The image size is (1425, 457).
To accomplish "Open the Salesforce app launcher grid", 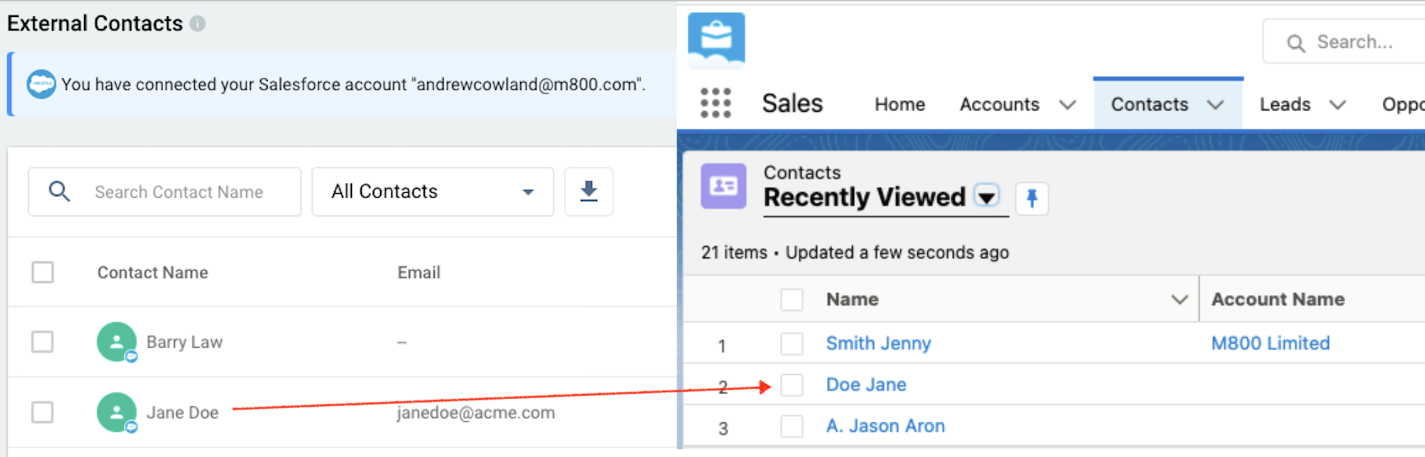I will coord(716,104).
